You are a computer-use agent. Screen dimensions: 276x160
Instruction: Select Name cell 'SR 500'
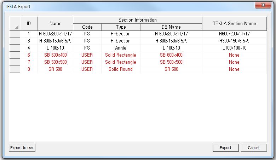pyautogui.click(x=56, y=69)
